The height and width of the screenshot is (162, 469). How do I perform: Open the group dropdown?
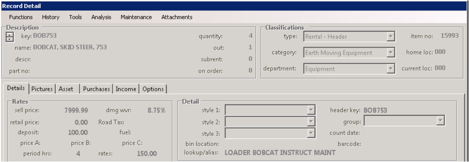click(x=440, y=120)
